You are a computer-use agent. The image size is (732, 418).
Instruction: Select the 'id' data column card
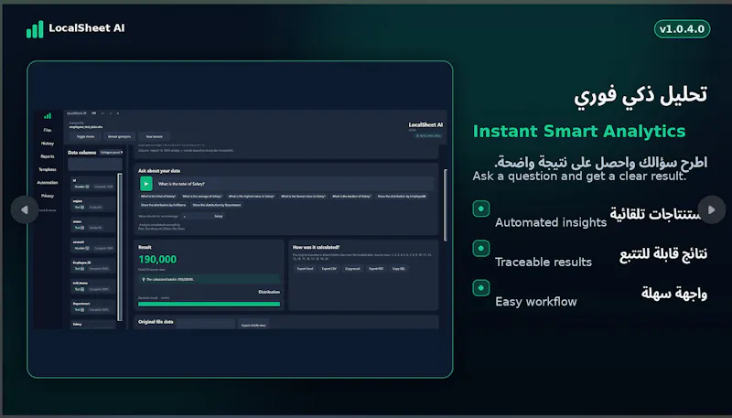coord(93,183)
